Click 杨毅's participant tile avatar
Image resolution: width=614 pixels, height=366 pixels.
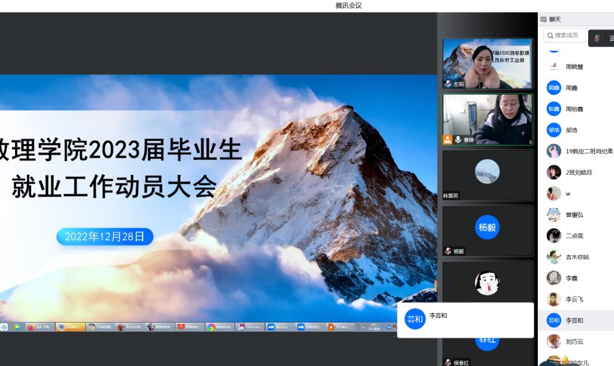487,228
